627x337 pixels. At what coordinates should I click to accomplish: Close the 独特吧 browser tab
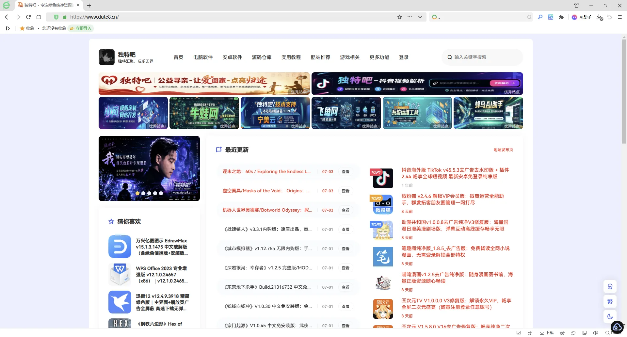[x=78, y=5]
